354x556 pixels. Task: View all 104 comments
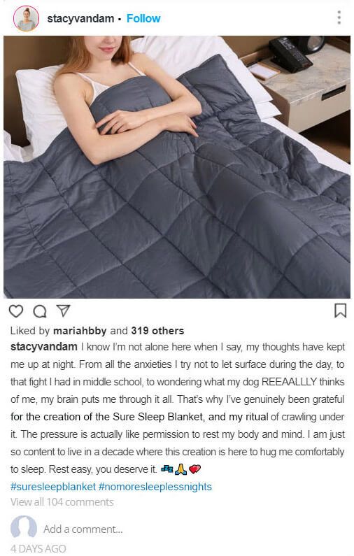(62, 502)
